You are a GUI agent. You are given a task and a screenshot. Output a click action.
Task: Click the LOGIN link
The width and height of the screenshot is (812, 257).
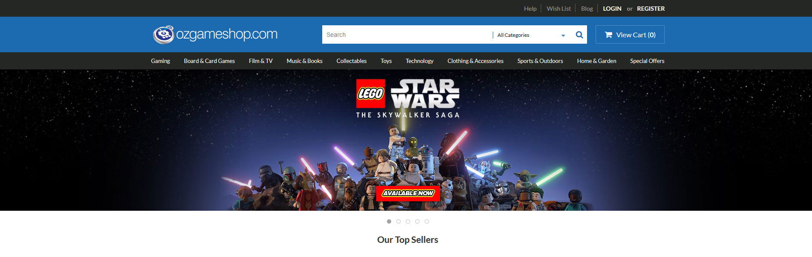612,9
